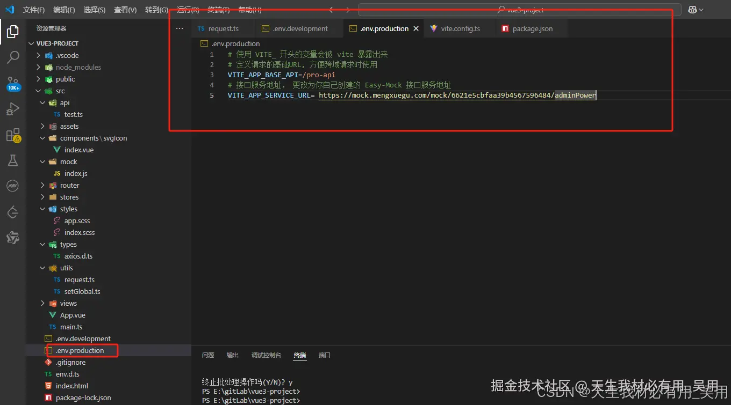Click the navigate forward arrow
The width and height of the screenshot is (731, 405).
coord(348,9)
